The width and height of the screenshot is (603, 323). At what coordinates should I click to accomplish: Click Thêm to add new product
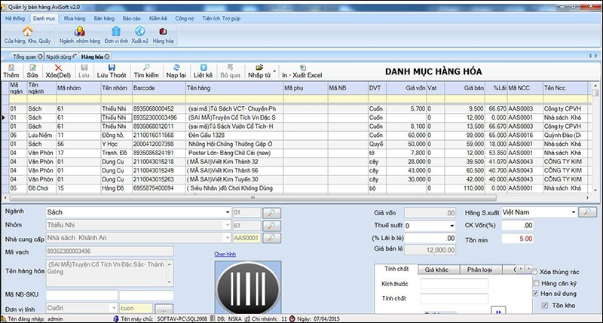coord(11,71)
